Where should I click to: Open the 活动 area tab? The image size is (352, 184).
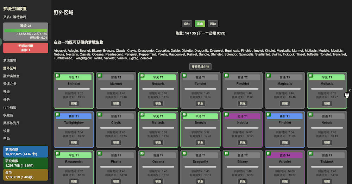(x=213, y=24)
